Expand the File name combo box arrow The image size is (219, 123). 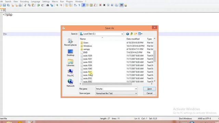(x=136, y=89)
